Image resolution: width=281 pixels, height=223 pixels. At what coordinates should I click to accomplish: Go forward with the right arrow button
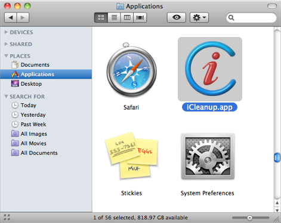(x=23, y=17)
